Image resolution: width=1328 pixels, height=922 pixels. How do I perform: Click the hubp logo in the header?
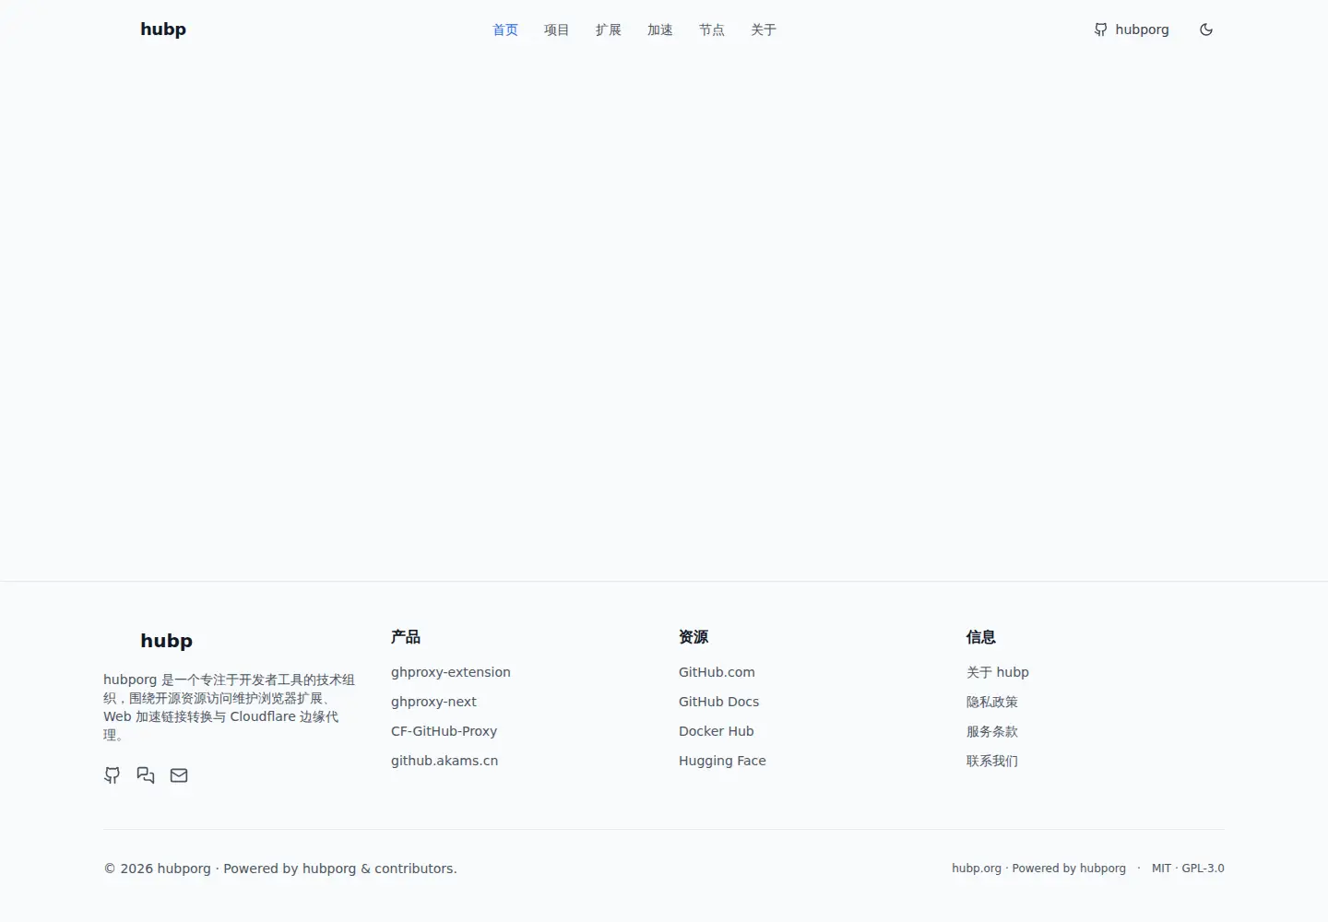pyautogui.click(x=163, y=30)
